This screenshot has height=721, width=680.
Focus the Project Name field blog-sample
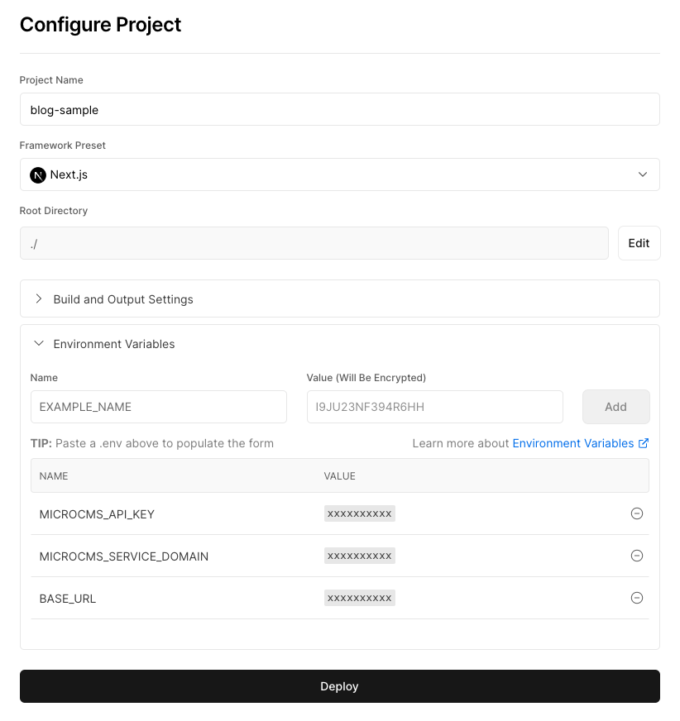[x=339, y=109]
